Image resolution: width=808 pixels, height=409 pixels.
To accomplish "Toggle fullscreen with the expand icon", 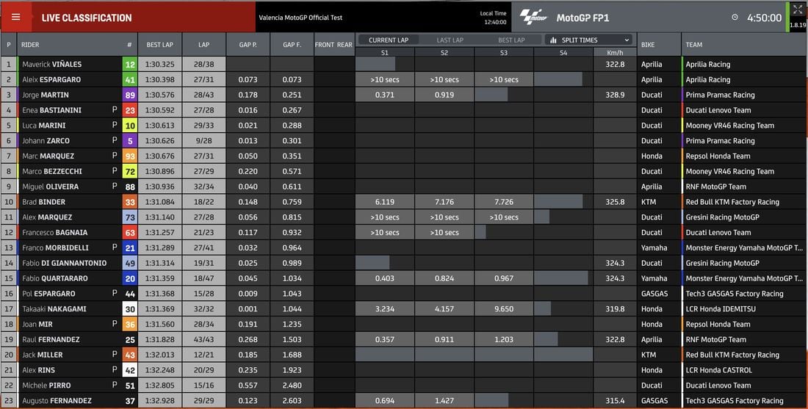I will [x=798, y=10].
